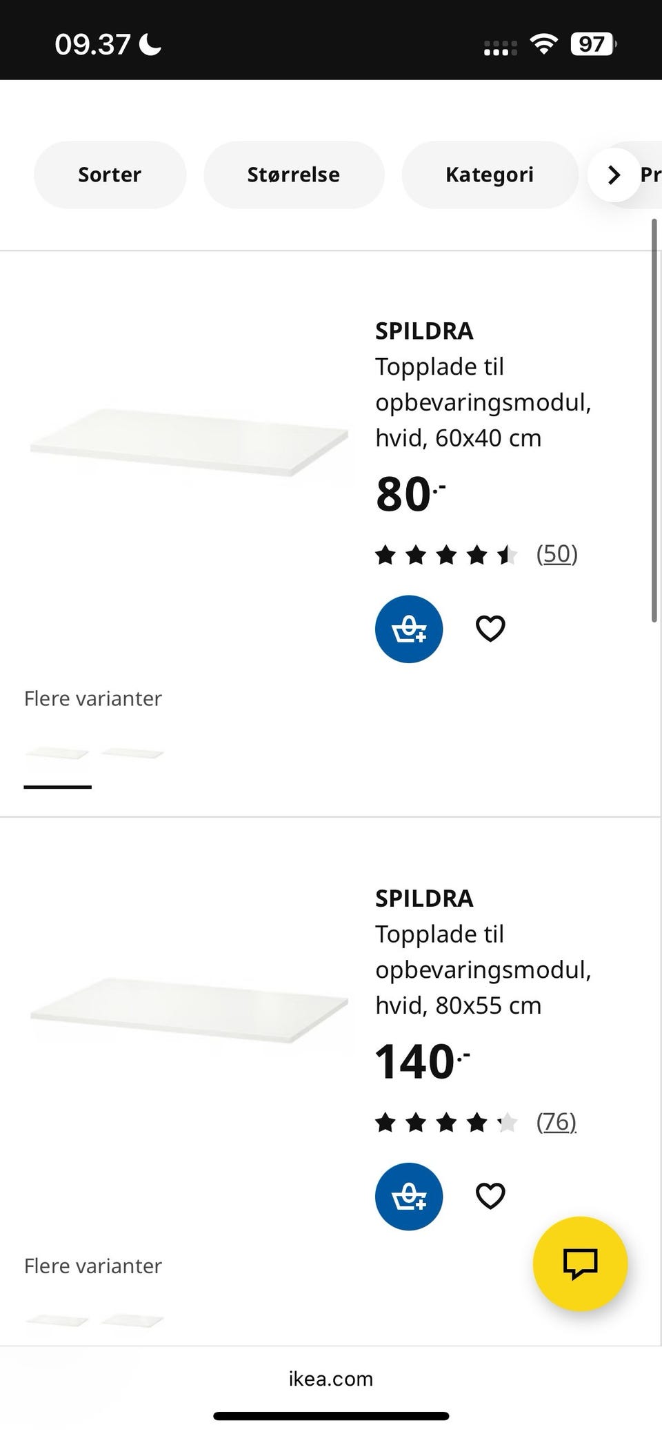Open the yellow chat bubble
This screenshot has height=1434, width=662.
pyautogui.click(x=580, y=1264)
